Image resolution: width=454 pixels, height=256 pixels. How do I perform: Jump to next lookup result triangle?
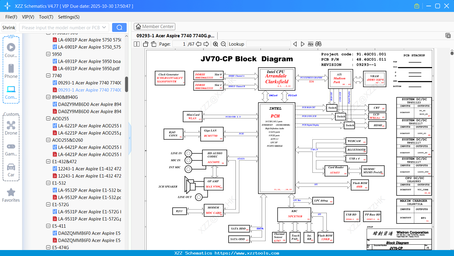[x=303, y=44]
